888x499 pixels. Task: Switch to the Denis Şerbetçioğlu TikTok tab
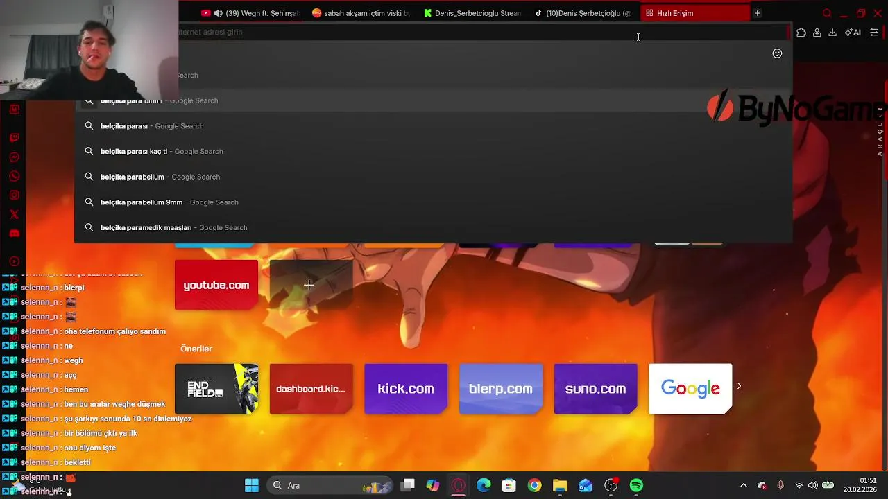pos(583,13)
